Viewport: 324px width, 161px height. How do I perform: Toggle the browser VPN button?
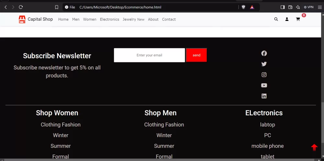tap(309, 7)
